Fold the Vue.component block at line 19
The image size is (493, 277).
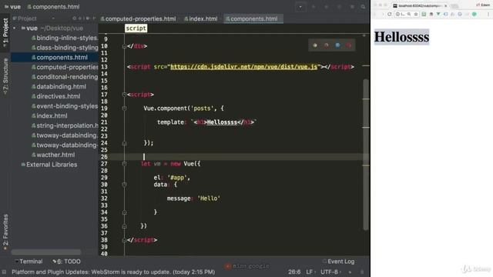[x=124, y=108]
